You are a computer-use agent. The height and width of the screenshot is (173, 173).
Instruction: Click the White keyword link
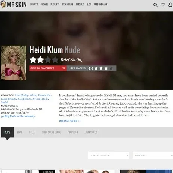(x=33, y=95)
